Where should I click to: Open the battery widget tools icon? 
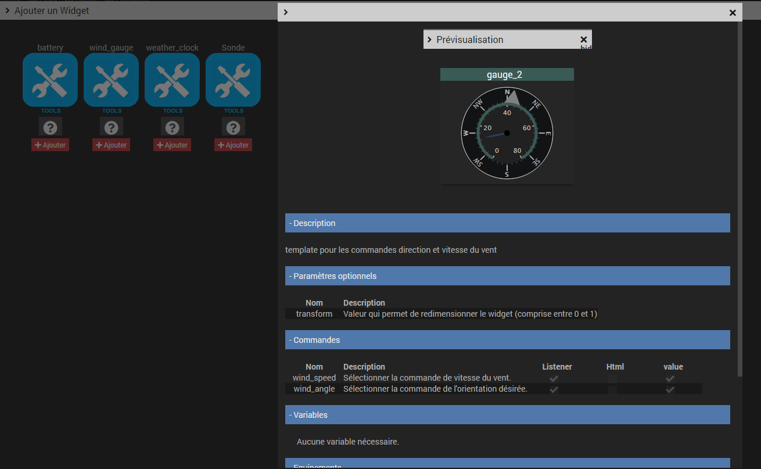click(50, 80)
